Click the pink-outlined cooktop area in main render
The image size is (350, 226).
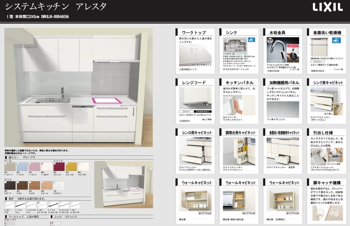coord(107,101)
